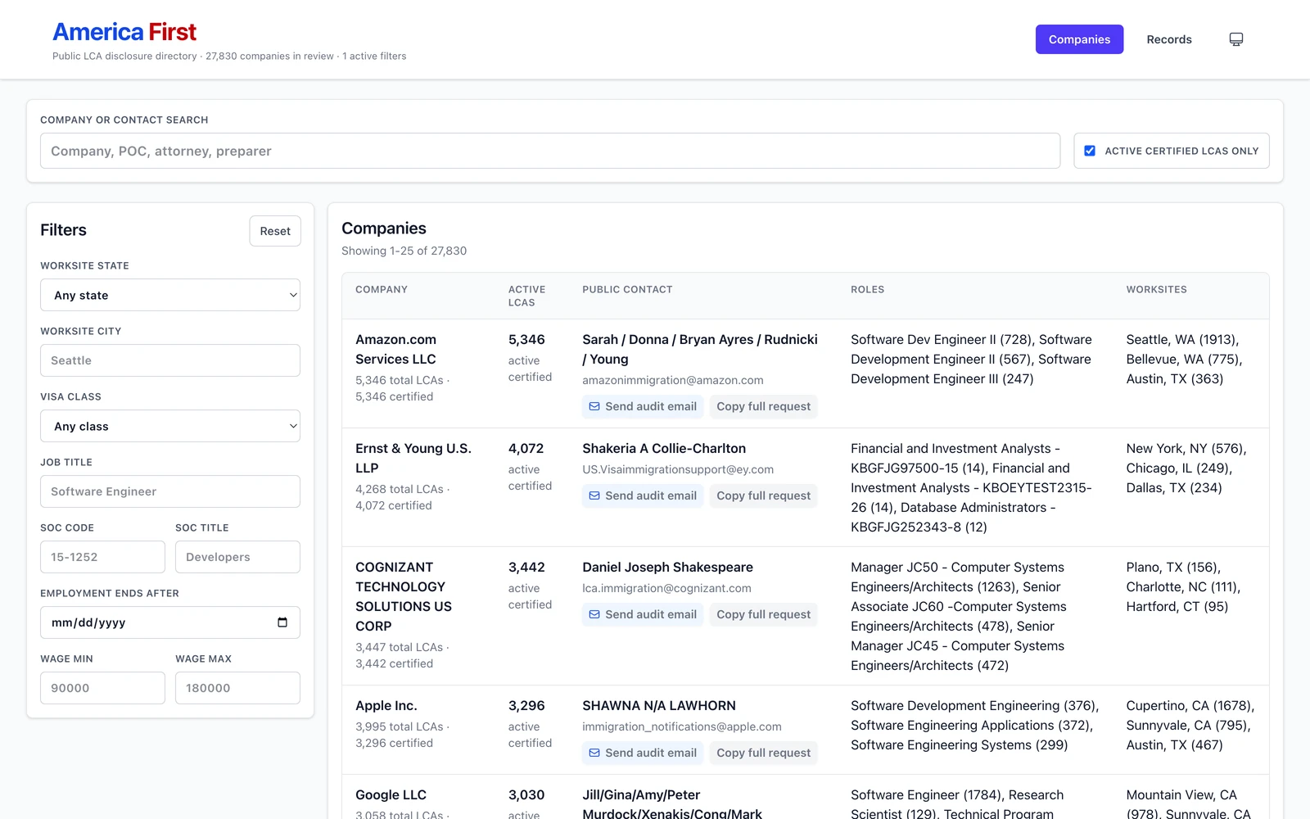This screenshot has height=819, width=1310.
Task: Click the Roles column header
Action: [x=867, y=290]
